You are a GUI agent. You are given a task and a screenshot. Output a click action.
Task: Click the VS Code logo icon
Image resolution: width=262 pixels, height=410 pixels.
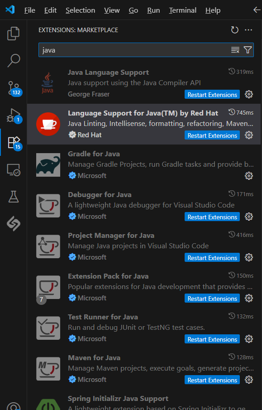10,10
